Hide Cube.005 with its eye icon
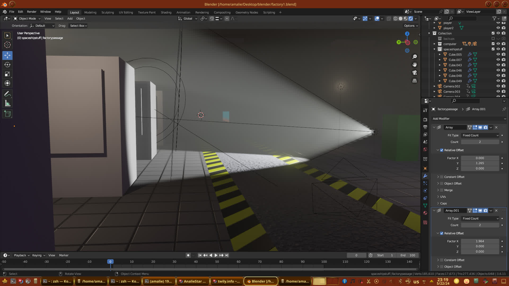The image size is (509, 286). (498, 55)
